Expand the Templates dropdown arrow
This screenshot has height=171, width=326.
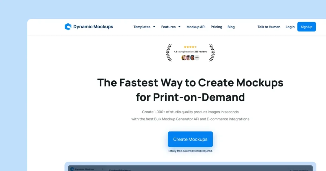coord(154,27)
